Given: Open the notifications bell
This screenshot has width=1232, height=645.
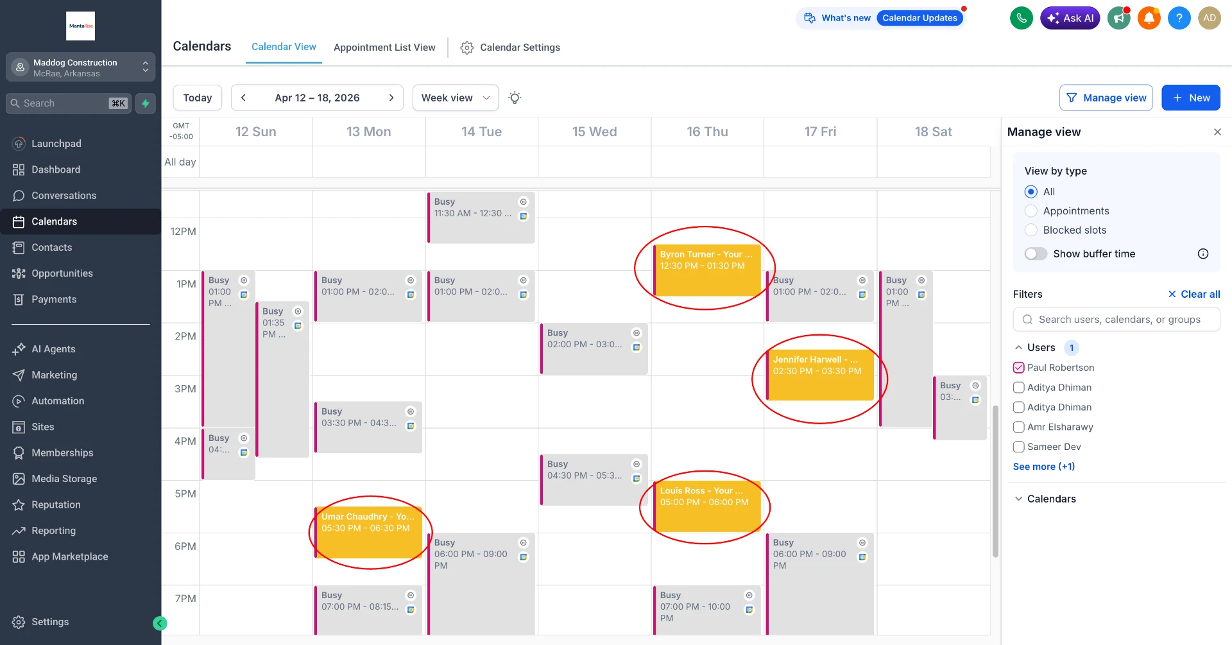Looking at the screenshot, I should [1149, 18].
